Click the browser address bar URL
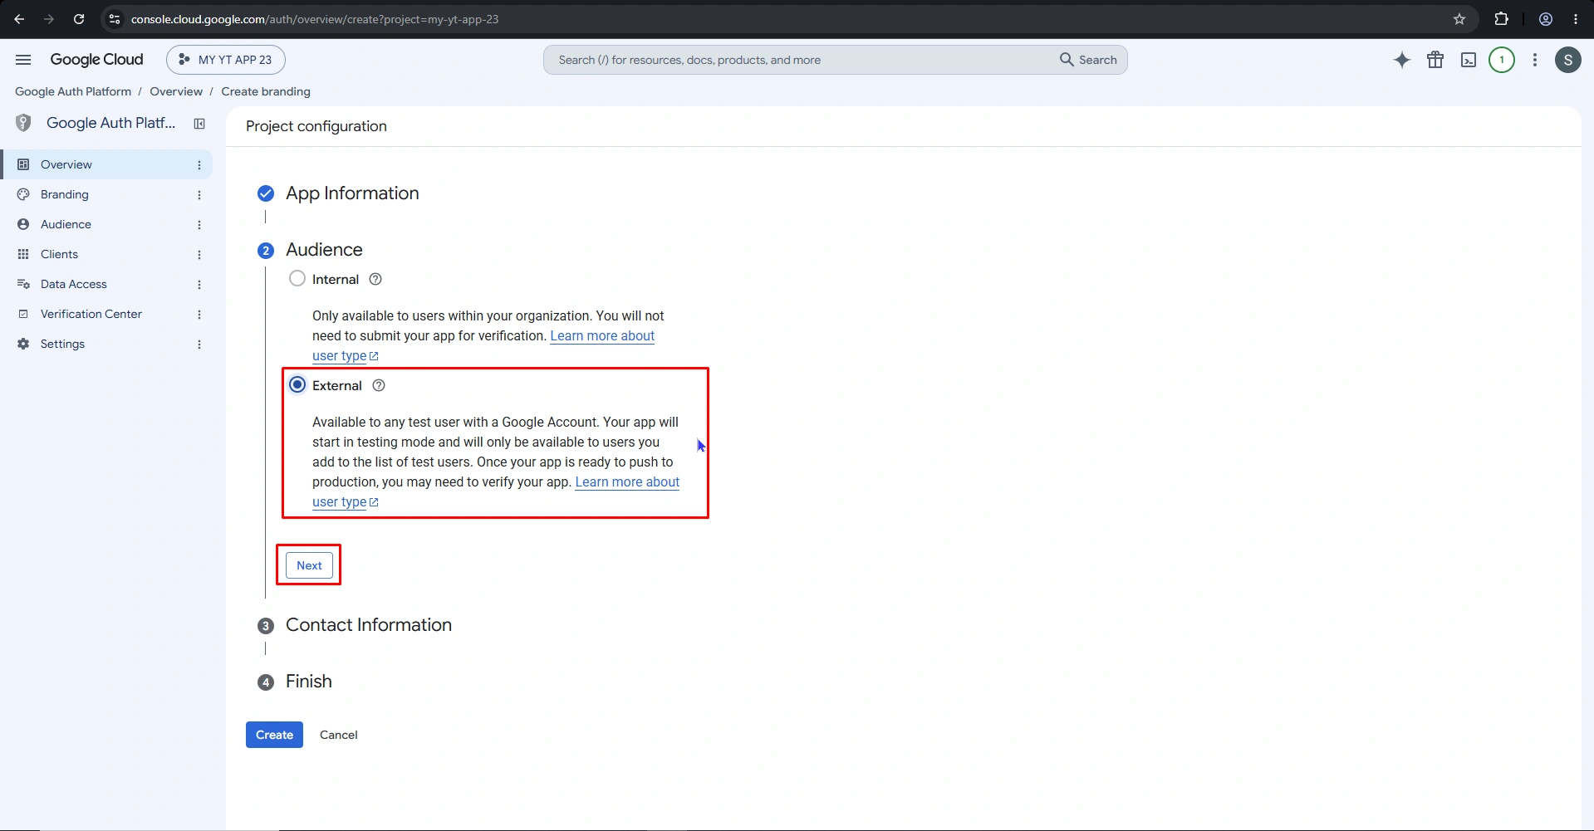 (x=315, y=19)
